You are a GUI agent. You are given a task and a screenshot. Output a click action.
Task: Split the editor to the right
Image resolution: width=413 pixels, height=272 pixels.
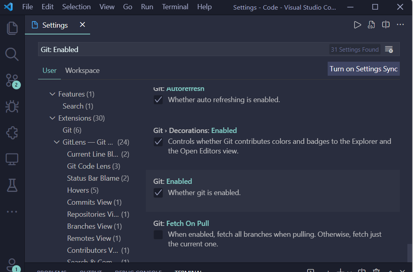pyautogui.click(x=386, y=25)
